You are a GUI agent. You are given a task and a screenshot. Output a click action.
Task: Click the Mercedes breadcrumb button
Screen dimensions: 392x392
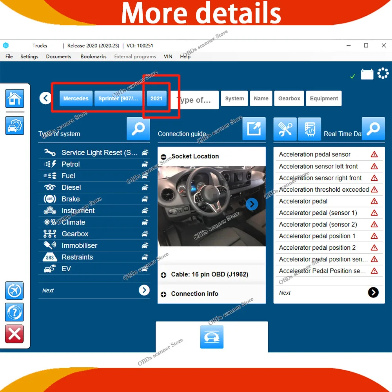[76, 98]
